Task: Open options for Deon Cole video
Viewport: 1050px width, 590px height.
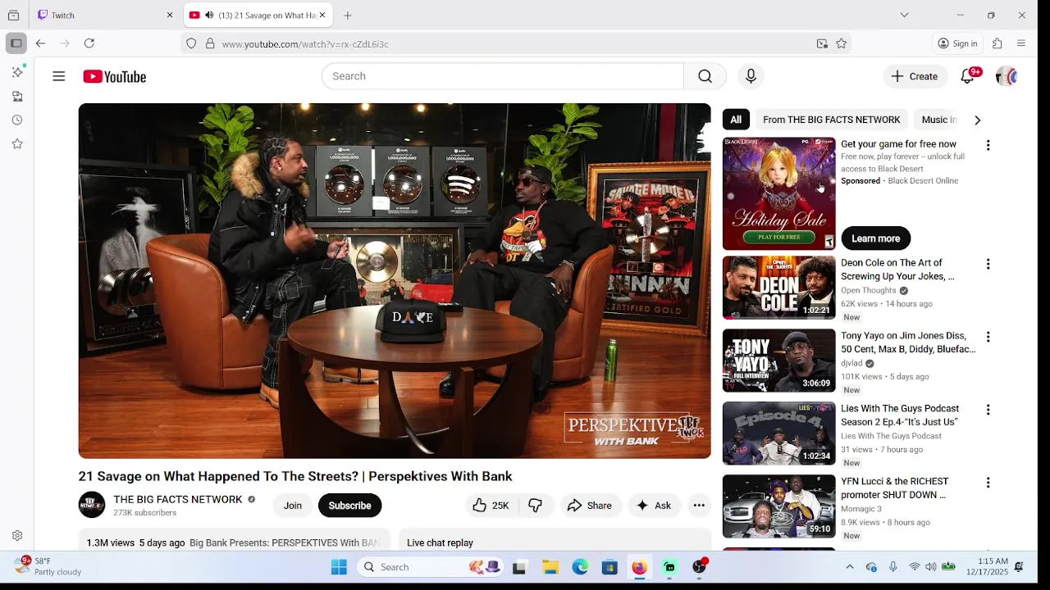Action: click(x=988, y=264)
